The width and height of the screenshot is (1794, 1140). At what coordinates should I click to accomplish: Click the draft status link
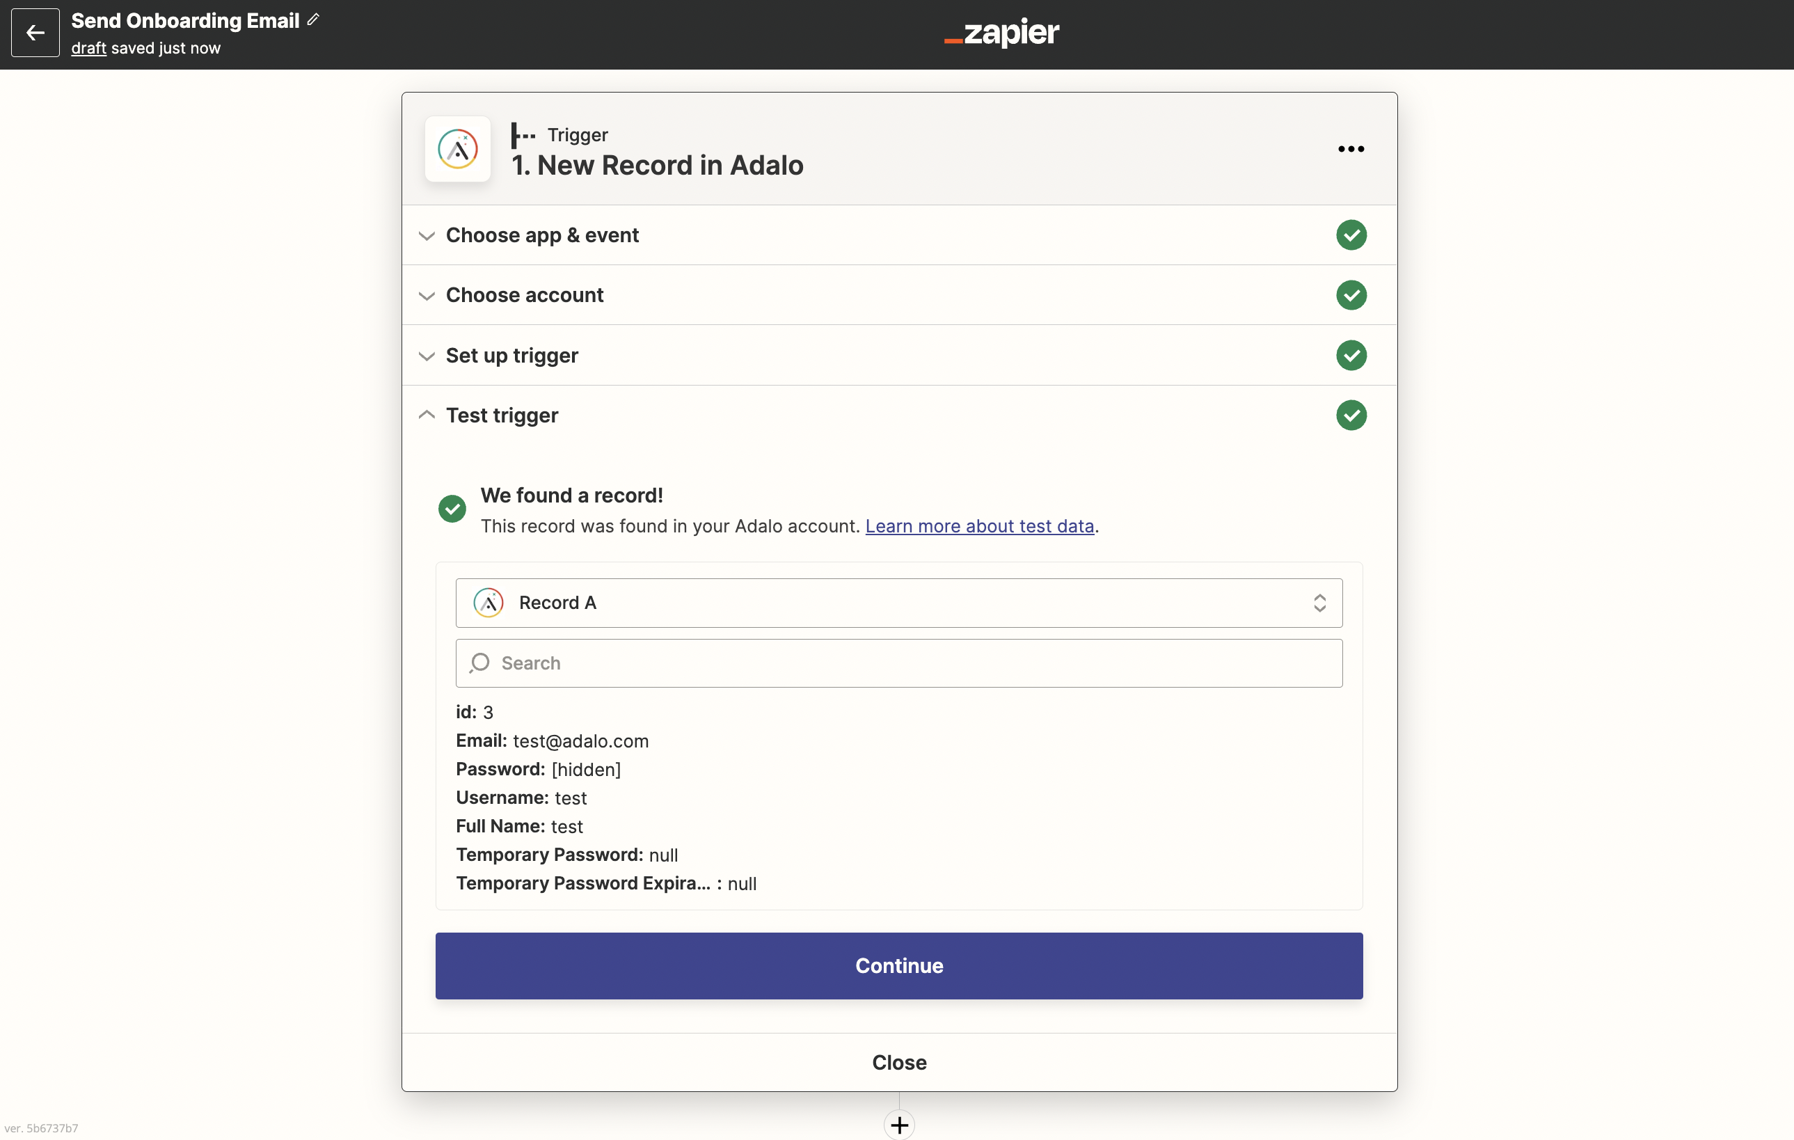(x=88, y=49)
